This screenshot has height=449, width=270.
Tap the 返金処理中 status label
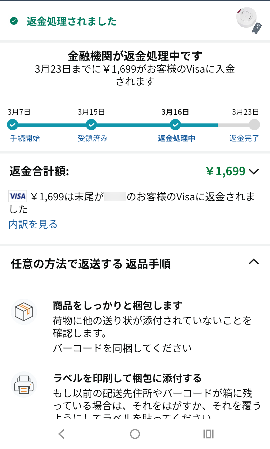176,138
